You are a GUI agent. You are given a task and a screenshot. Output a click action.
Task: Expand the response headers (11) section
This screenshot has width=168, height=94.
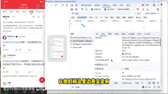click(101, 64)
